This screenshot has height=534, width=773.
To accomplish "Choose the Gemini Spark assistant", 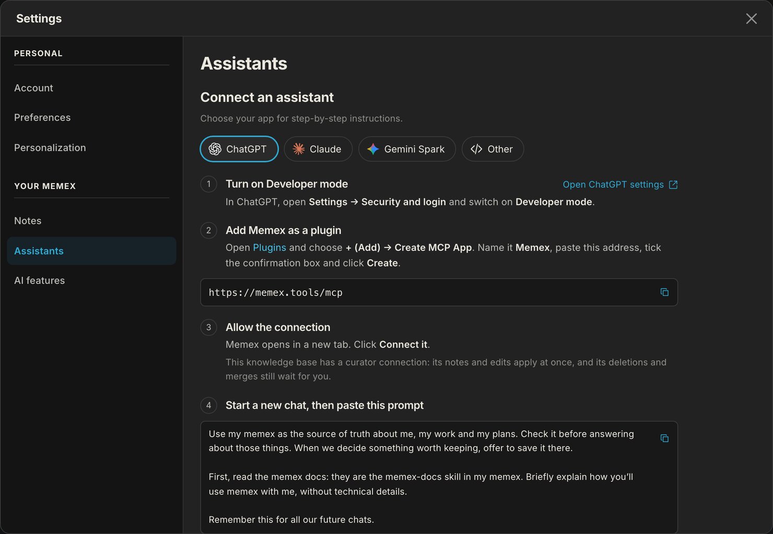I will tap(407, 149).
